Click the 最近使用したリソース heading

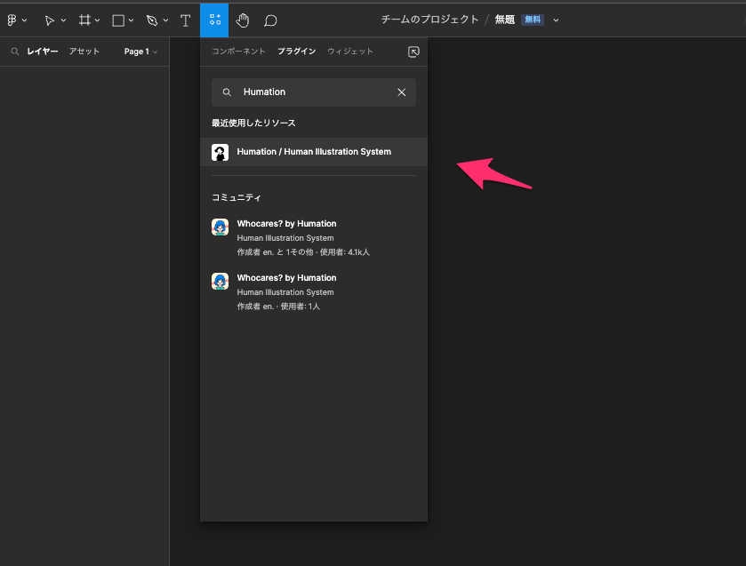[x=253, y=123]
